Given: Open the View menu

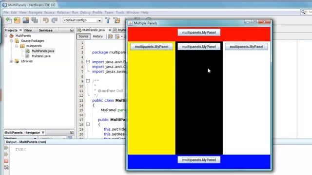Looking at the screenshot, I should click(23, 12).
